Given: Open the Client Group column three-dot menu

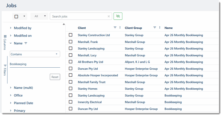Looking at the screenshot, I should pyautogui.click(x=160, y=28).
